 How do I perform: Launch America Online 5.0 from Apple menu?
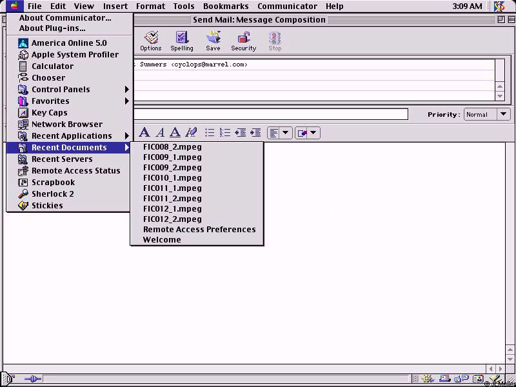pyautogui.click(x=70, y=43)
